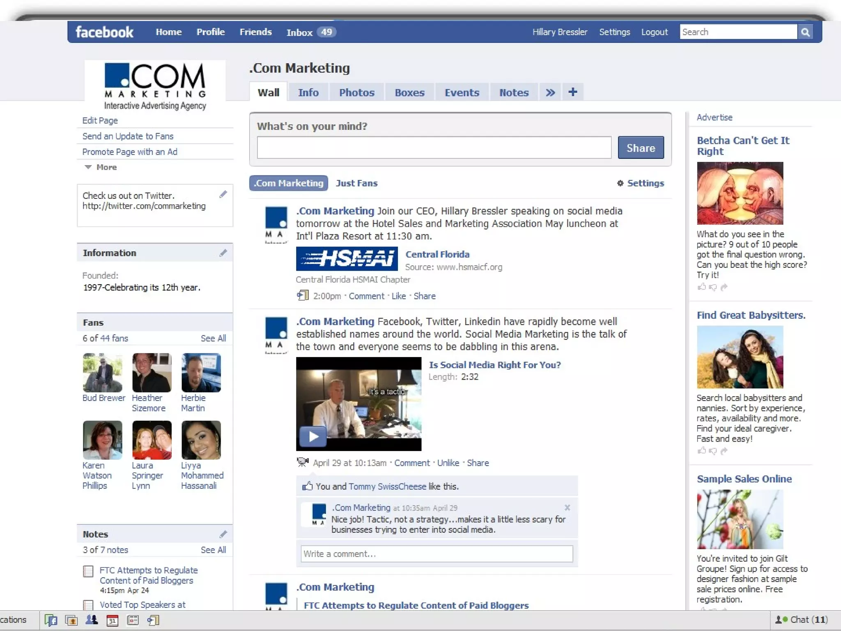Click the Share button for status
Viewport: 841px width, 631px height.
(641, 148)
